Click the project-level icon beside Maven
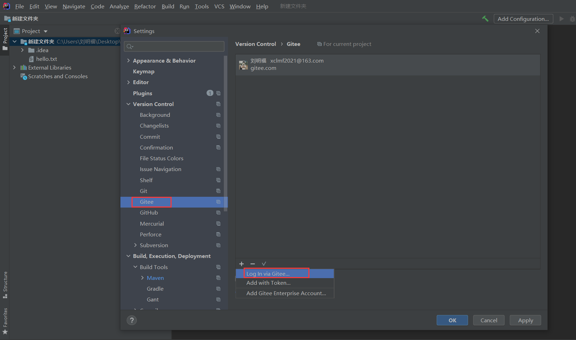Viewport: 576px width, 340px height. click(218, 278)
